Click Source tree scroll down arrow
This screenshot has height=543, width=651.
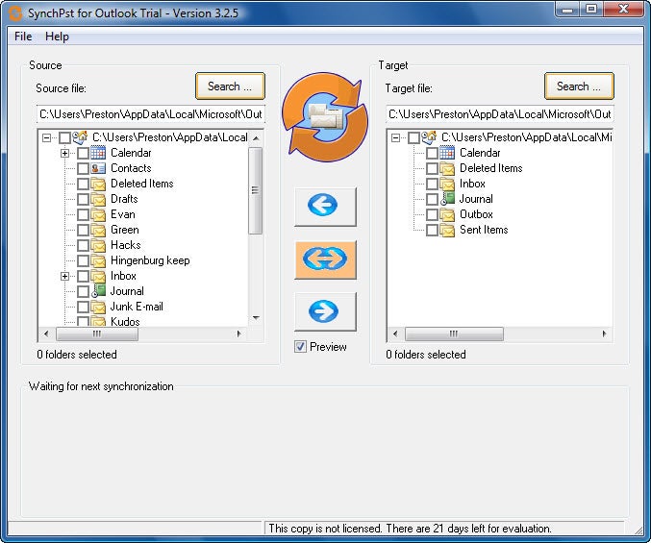[x=256, y=318]
